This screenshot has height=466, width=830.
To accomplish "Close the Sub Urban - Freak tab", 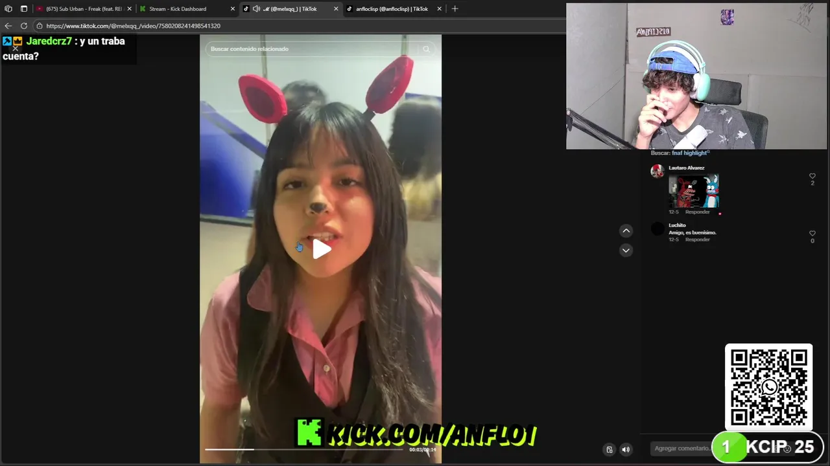I will pos(129,9).
